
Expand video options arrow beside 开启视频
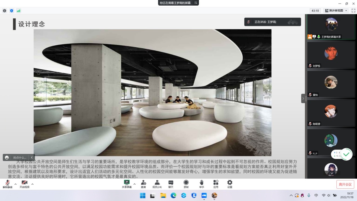coord(32,184)
